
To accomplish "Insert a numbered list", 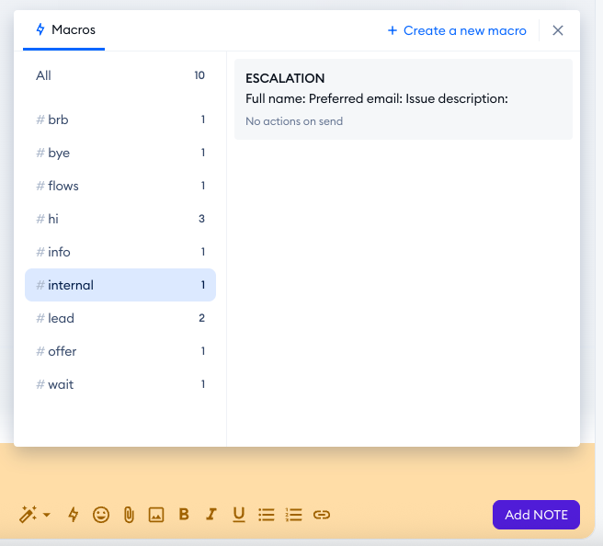I will [x=294, y=515].
